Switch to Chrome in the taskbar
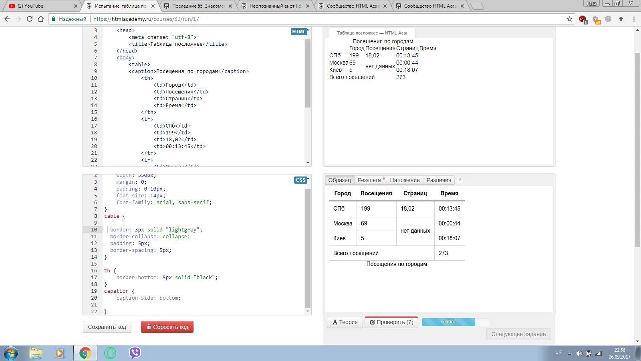 coord(85,353)
